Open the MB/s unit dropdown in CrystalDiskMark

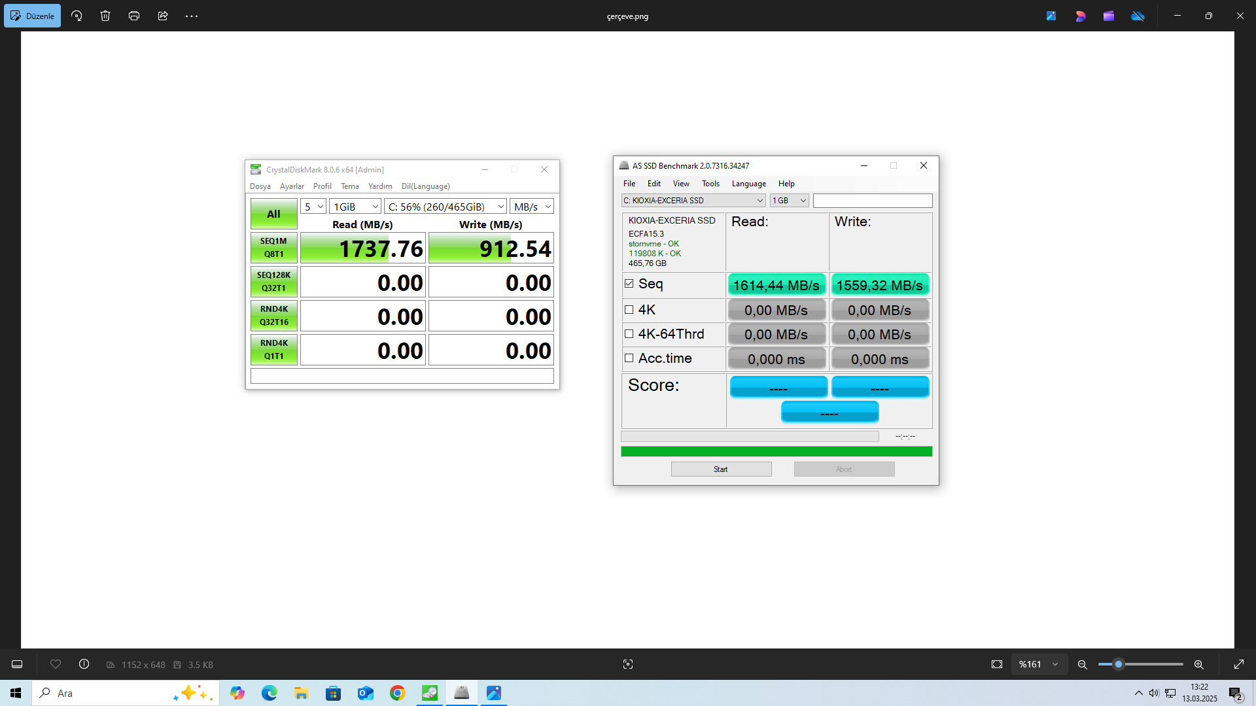click(x=532, y=207)
